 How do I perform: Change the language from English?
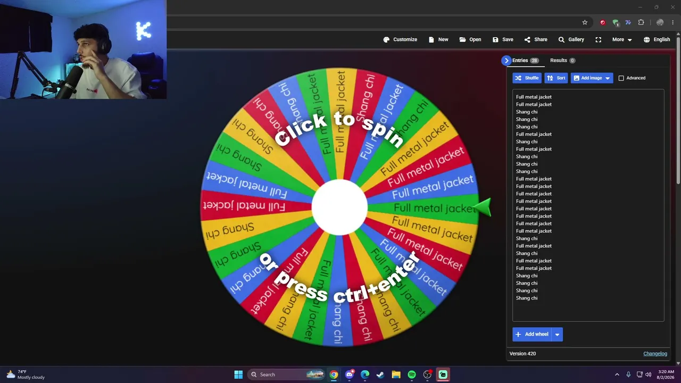point(657,39)
